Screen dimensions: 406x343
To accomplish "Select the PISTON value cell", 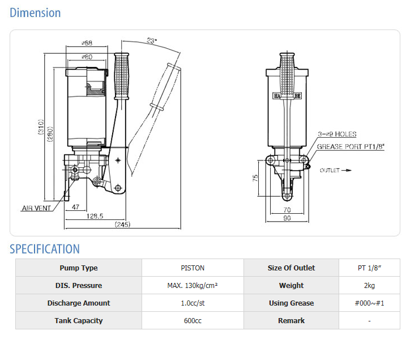I will click(193, 268).
